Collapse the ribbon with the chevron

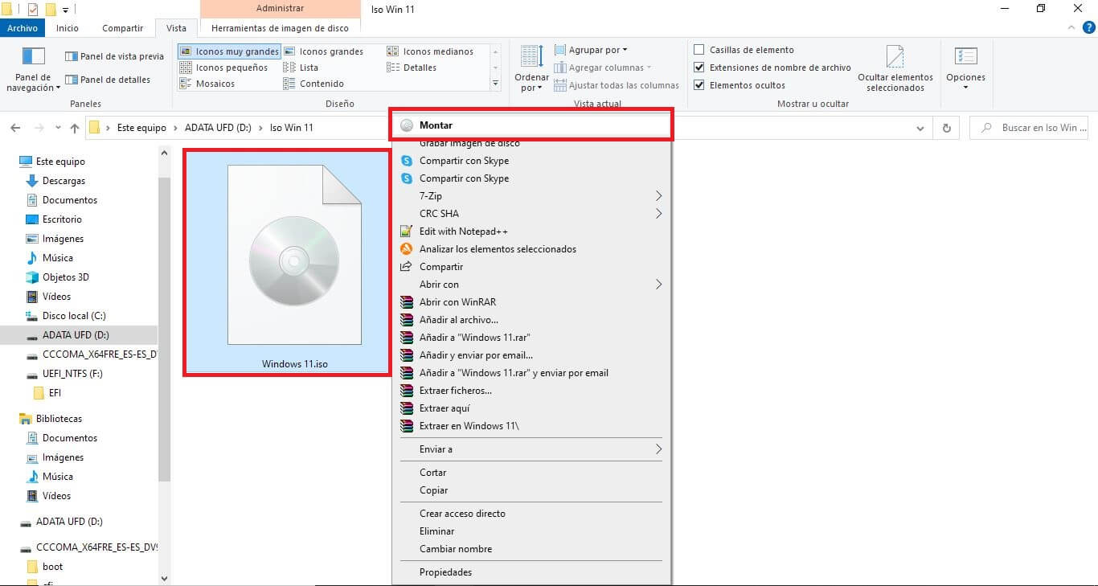1070,27
